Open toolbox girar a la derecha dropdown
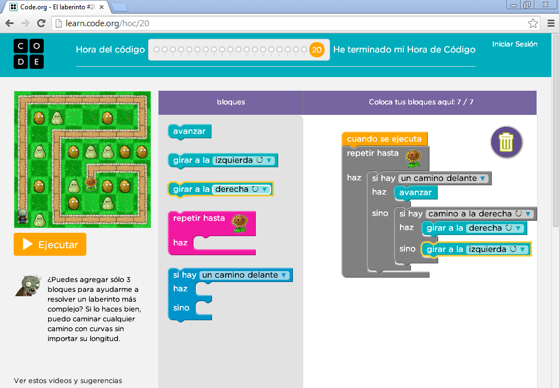The width and height of the screenshot is (559, 388). click(264, 190)
